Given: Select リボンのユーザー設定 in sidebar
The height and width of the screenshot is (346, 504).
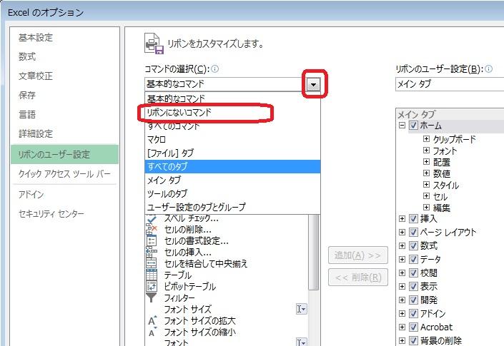Looking at the screenshot, I should click(64, 154).
